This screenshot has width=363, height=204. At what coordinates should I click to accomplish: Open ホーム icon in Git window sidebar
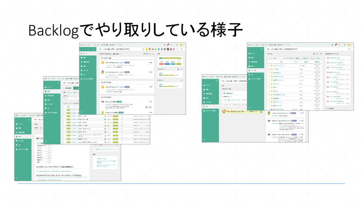click(x=204, y=85)
